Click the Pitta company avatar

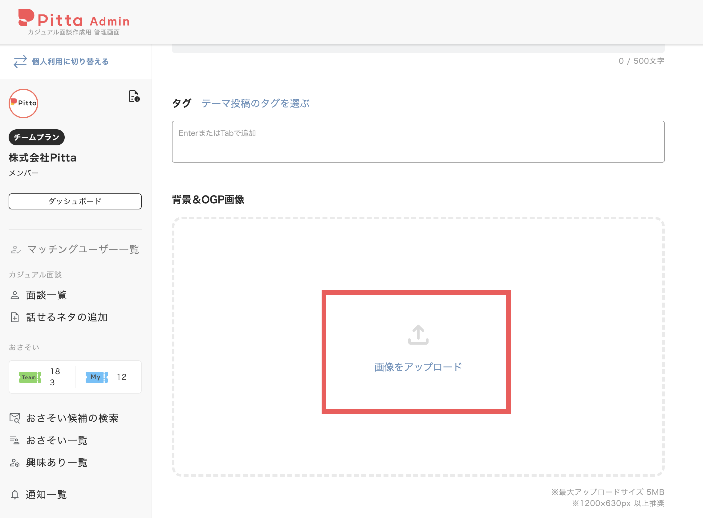pos(23,103)
